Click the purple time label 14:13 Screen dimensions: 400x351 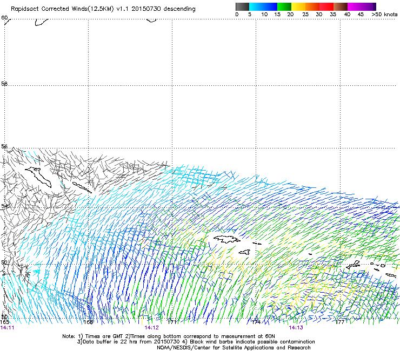pos(296,328)
